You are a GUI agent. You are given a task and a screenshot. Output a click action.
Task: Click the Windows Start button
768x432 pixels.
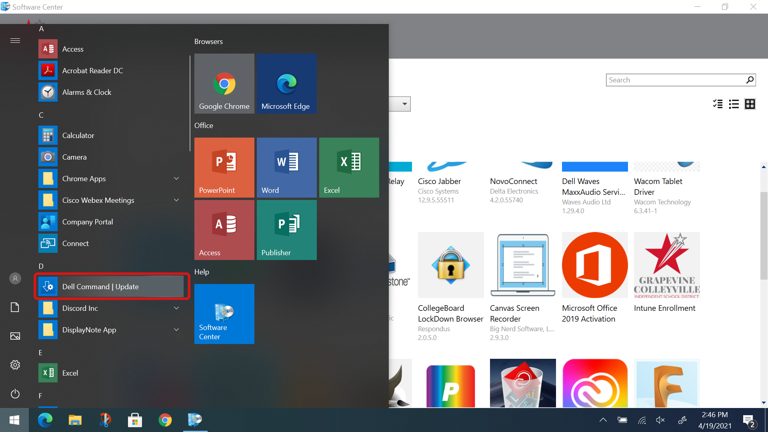(x=14, y=420)
